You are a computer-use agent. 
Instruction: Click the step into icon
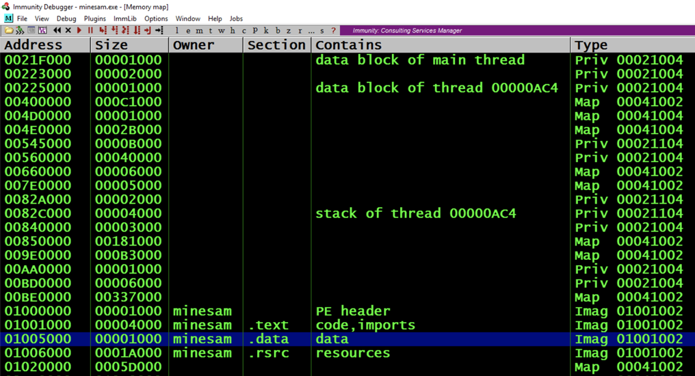pos(103,30)
